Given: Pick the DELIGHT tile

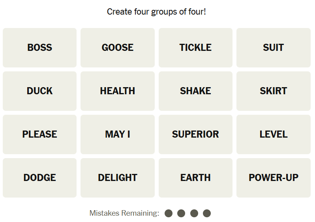Looking at the screenshot, I should 118,178.
